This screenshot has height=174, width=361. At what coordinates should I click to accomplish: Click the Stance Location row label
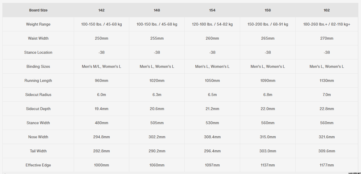click(x=38, y=52)
